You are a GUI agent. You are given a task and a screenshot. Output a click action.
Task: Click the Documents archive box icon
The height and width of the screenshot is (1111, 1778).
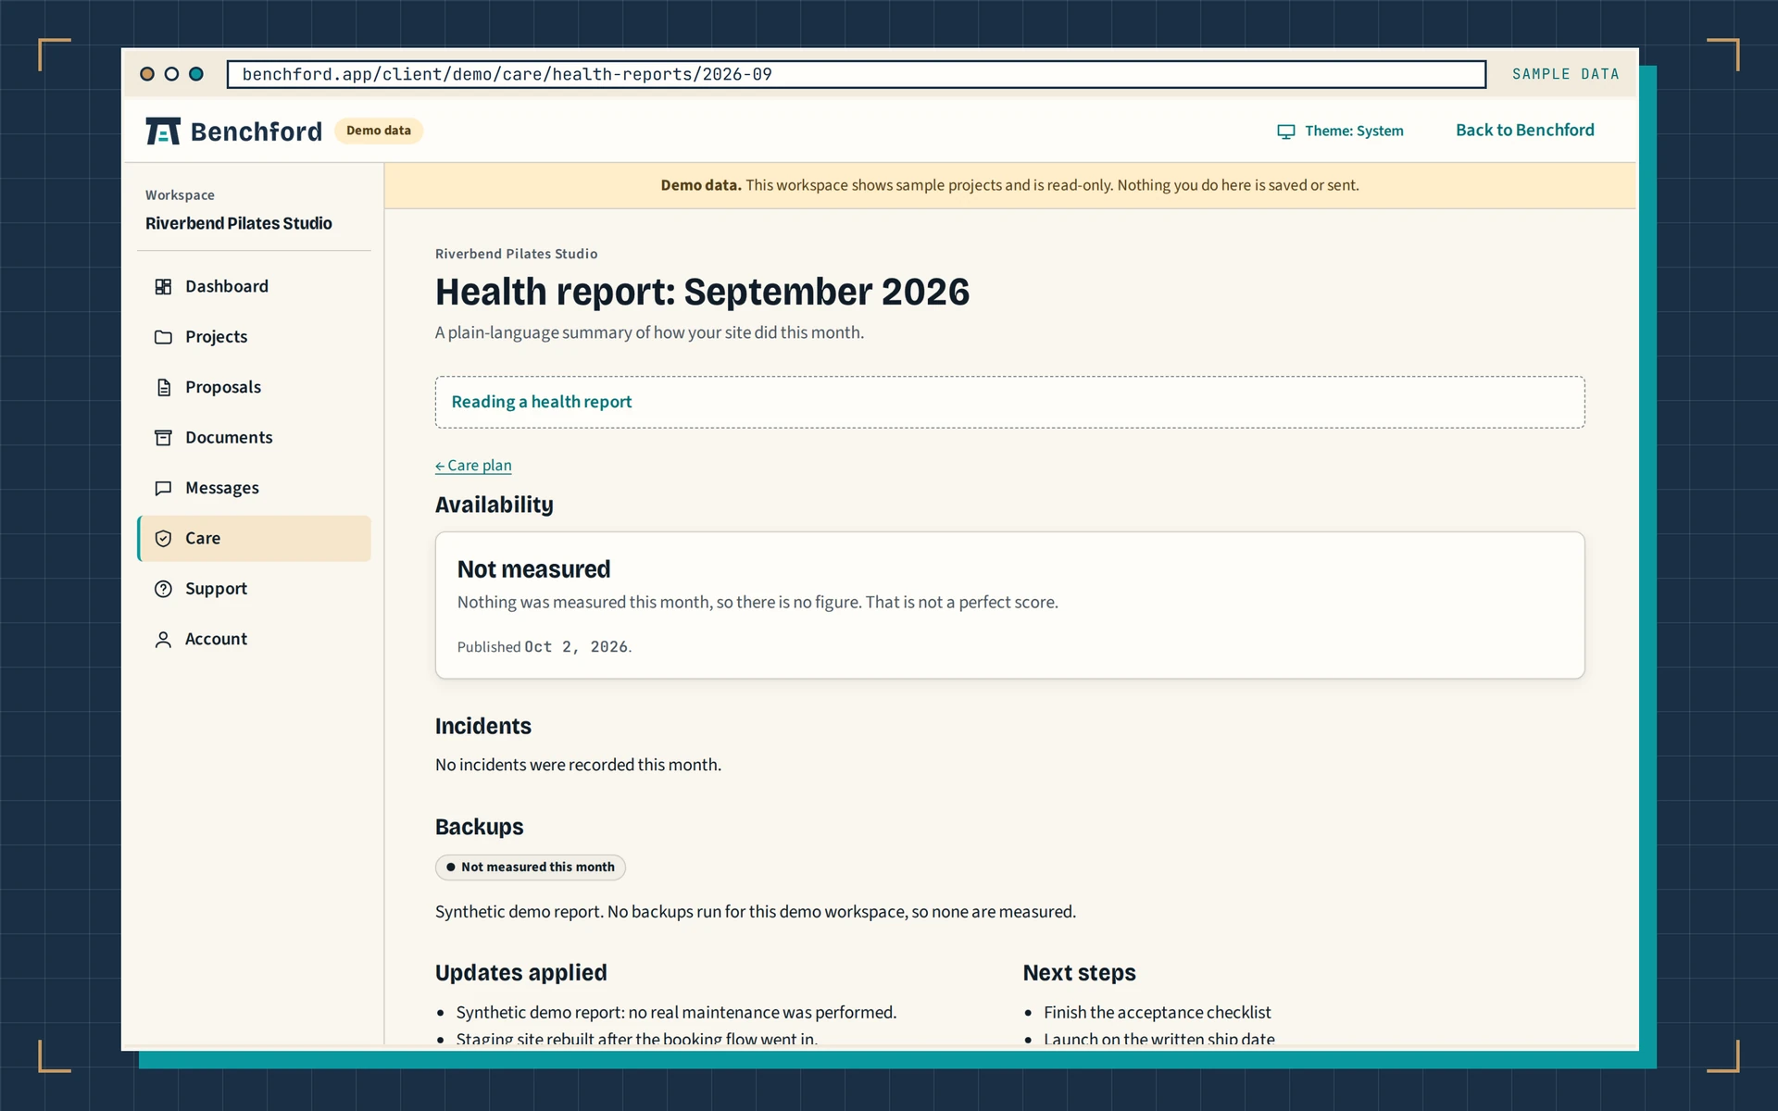tap(163, 438)
